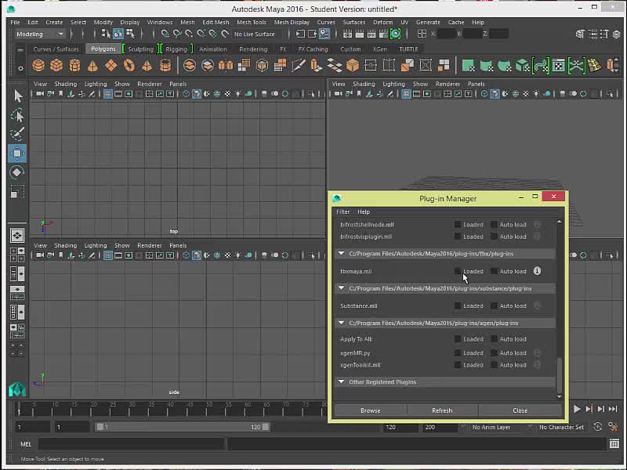
Task: Click the playback end time field 120
Action: pos(401,427)
